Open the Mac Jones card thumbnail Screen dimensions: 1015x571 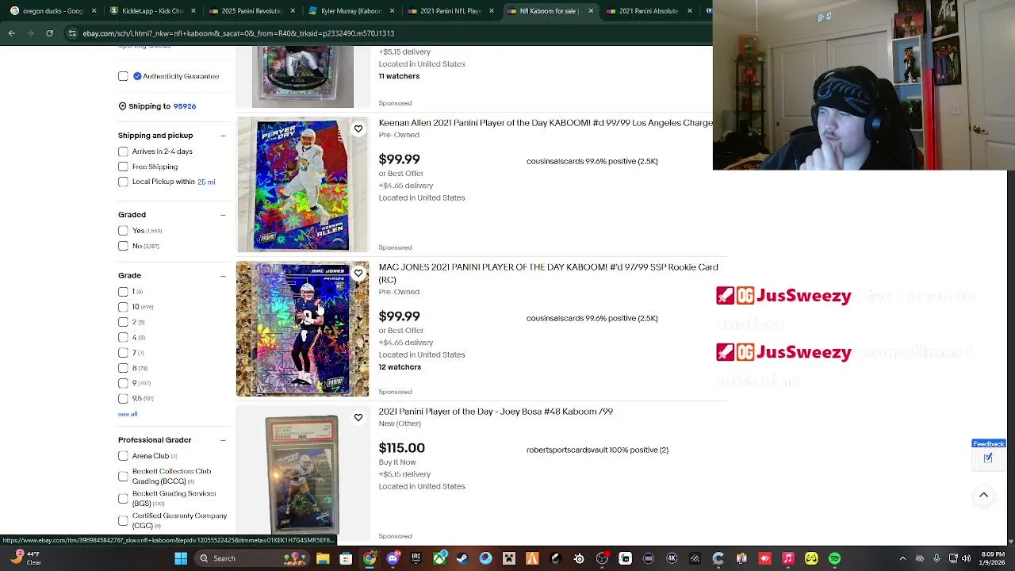click(x=303, y=329)
